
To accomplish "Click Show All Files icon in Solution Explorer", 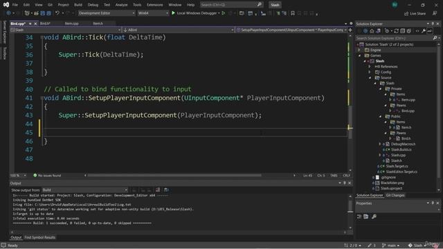I will (409, 31).
